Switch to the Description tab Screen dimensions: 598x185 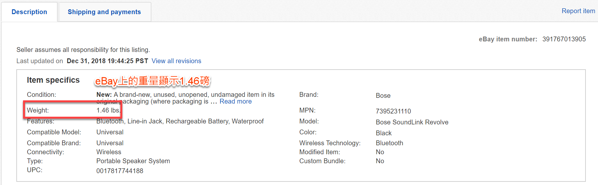[x=29, y=12]
